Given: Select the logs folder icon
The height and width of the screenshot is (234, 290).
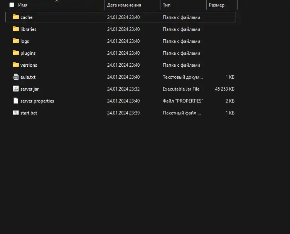Looking at the screenshot, I should 16,41.
